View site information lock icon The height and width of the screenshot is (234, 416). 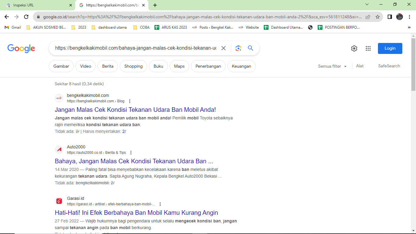(38, 17)
